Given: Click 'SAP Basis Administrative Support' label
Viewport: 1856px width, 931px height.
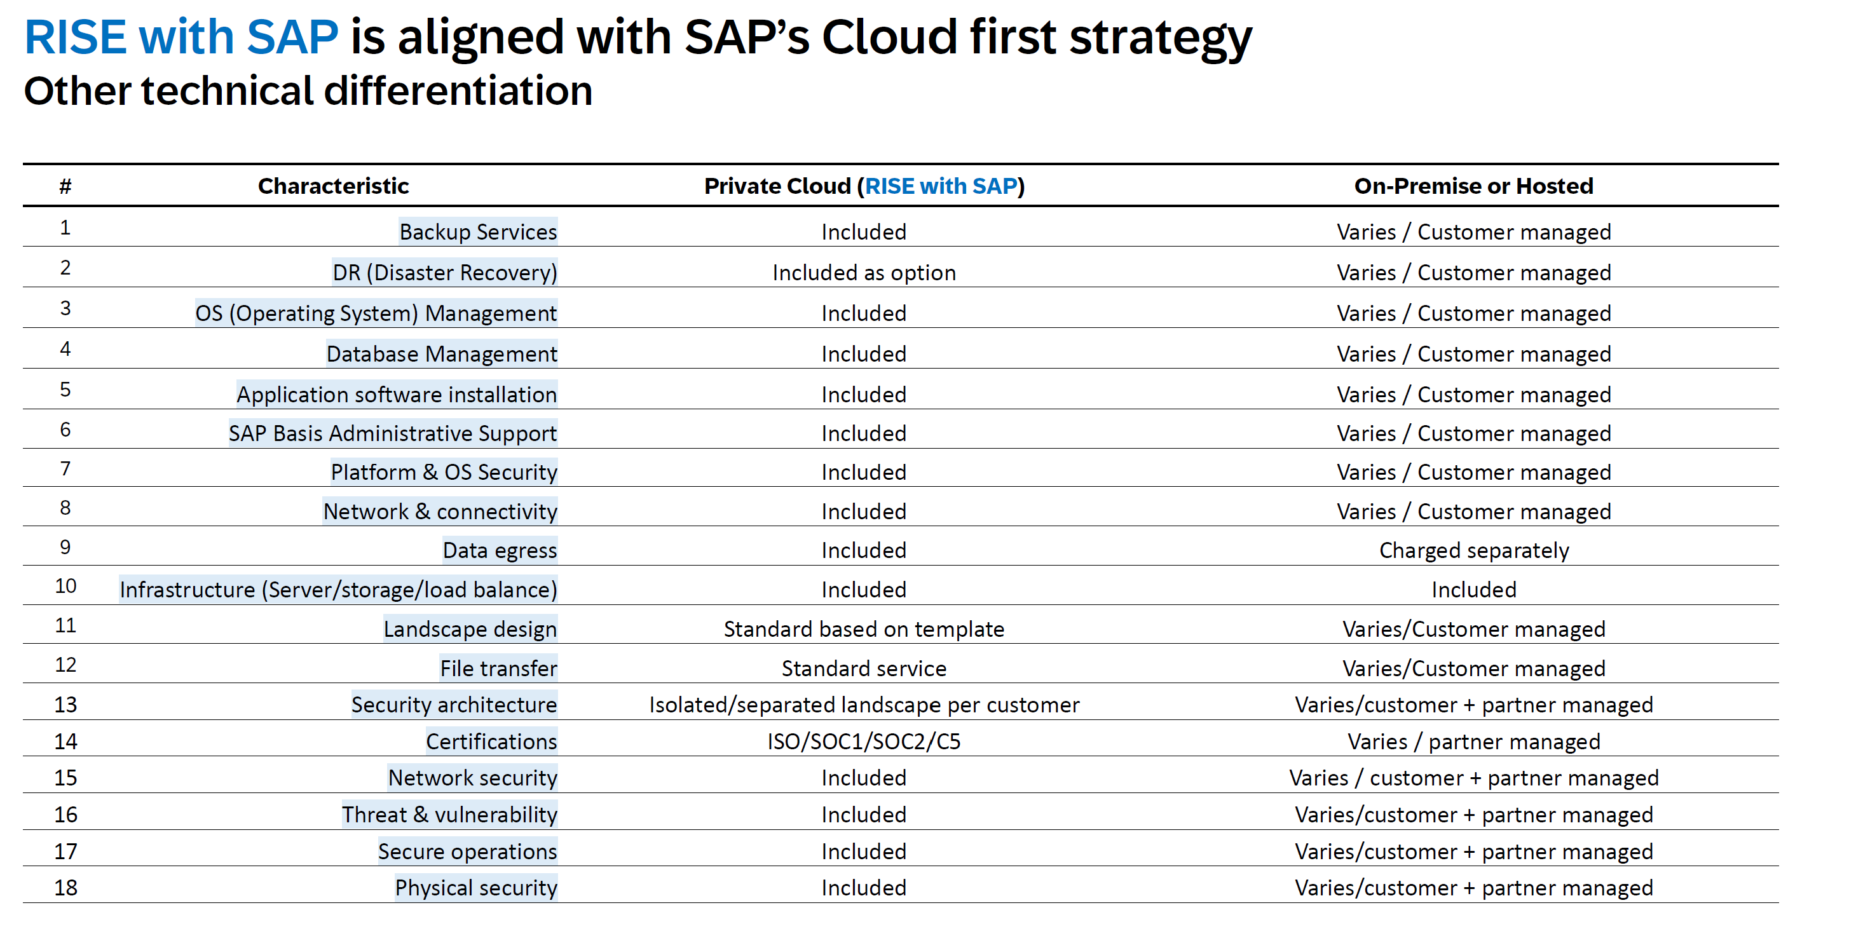Looking at the screenshot, I should (x=392, y=434).
